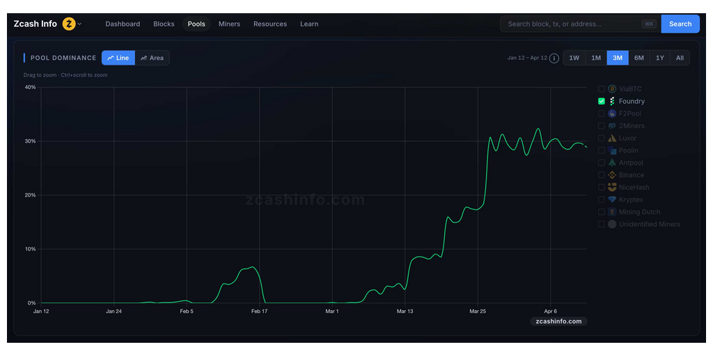Screen dimensions: 713x356
Task: Click the Luxor pool logo icon
Action: [x=612, y=138]
